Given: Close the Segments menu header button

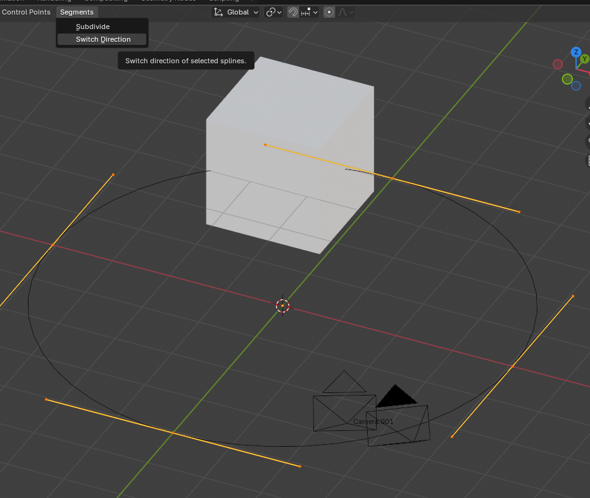Looking at the screenshot, I should tap(77, 12).
